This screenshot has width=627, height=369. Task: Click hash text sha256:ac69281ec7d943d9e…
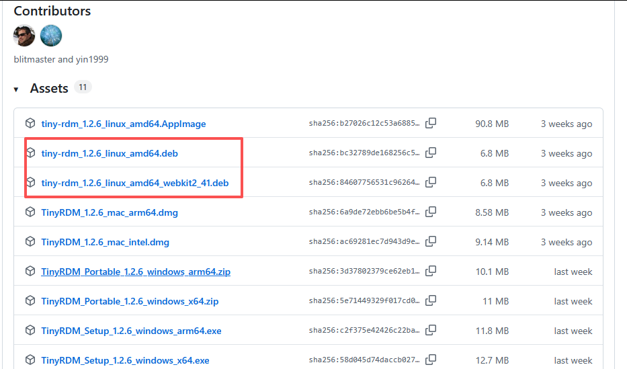(x=364, y=241)
